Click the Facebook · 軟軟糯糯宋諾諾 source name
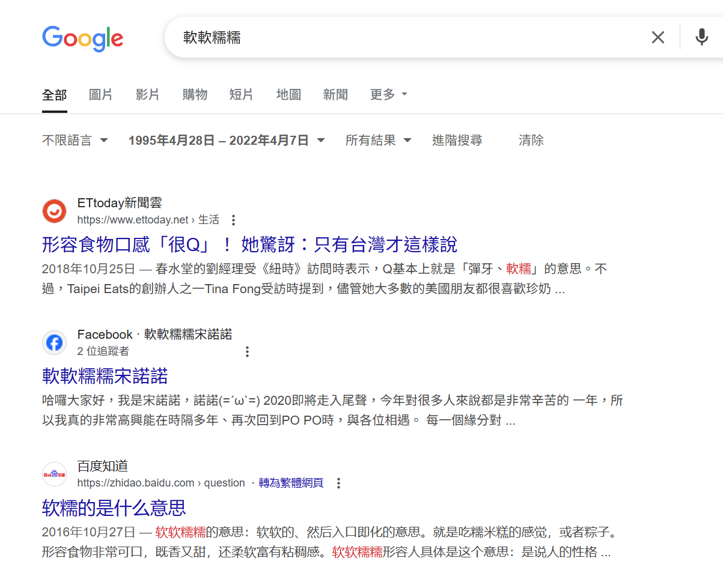This screenshot has height=561, width=723. click(154, 335)
